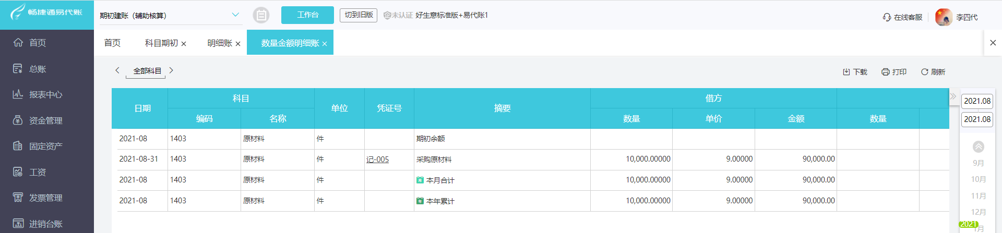Viewport: 1002px width, 233px height.
Task: Go to the previous subject arrow
Action: tap(117, 70)
